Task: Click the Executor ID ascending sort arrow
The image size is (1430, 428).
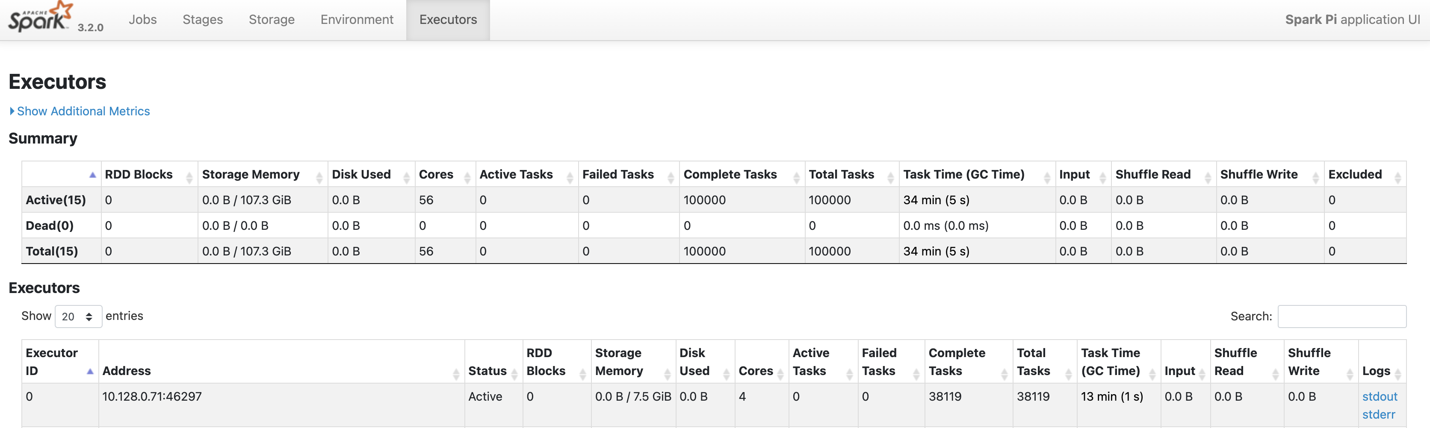Action: point(90,372)
